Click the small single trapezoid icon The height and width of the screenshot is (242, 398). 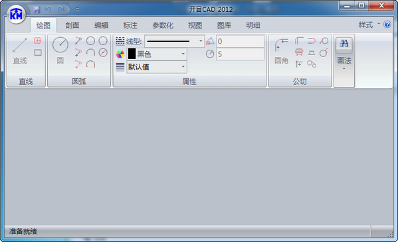312,52
